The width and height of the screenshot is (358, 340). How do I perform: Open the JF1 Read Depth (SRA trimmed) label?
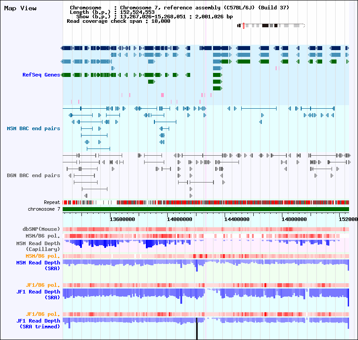(38, 324)
